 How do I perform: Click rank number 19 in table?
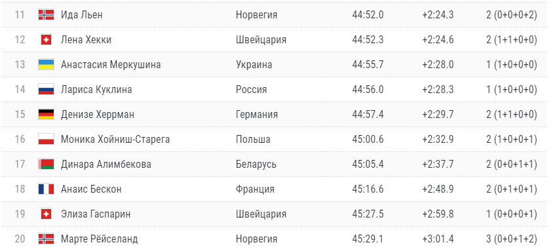[x=20, y=214]
